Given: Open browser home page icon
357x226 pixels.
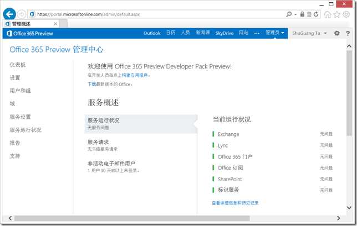Looking at the screenshot, I should pyautogui.click(x=328, y=14).
